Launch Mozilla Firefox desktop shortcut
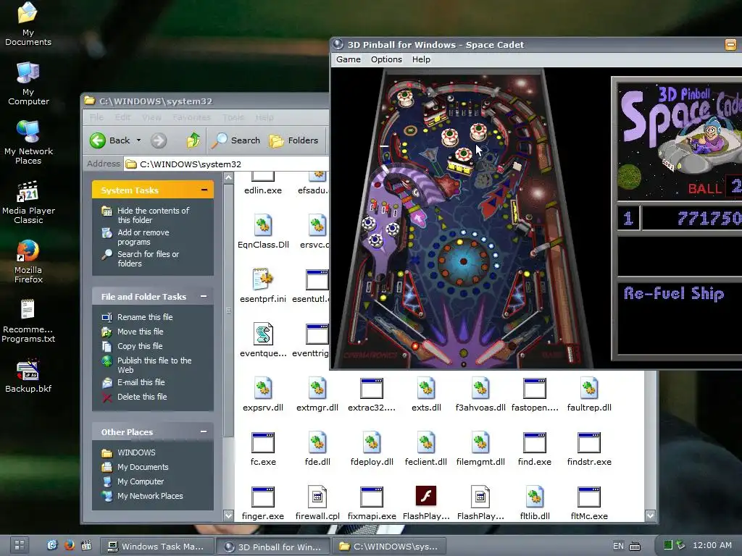 pyautogui.click(x=28, y=261)
